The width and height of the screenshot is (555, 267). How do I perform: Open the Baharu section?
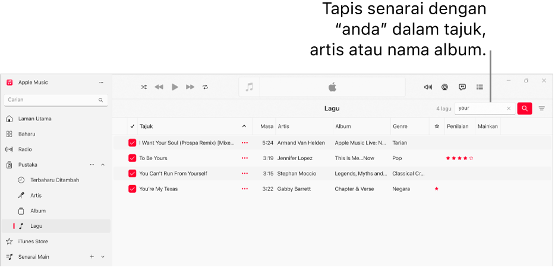pos(27,134)
